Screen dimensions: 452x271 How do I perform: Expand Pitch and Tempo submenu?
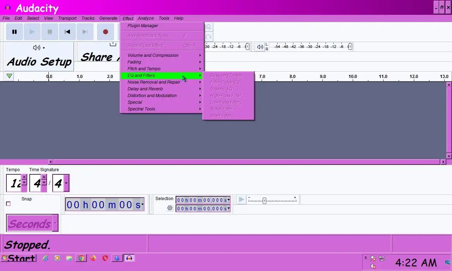(162, 69)
